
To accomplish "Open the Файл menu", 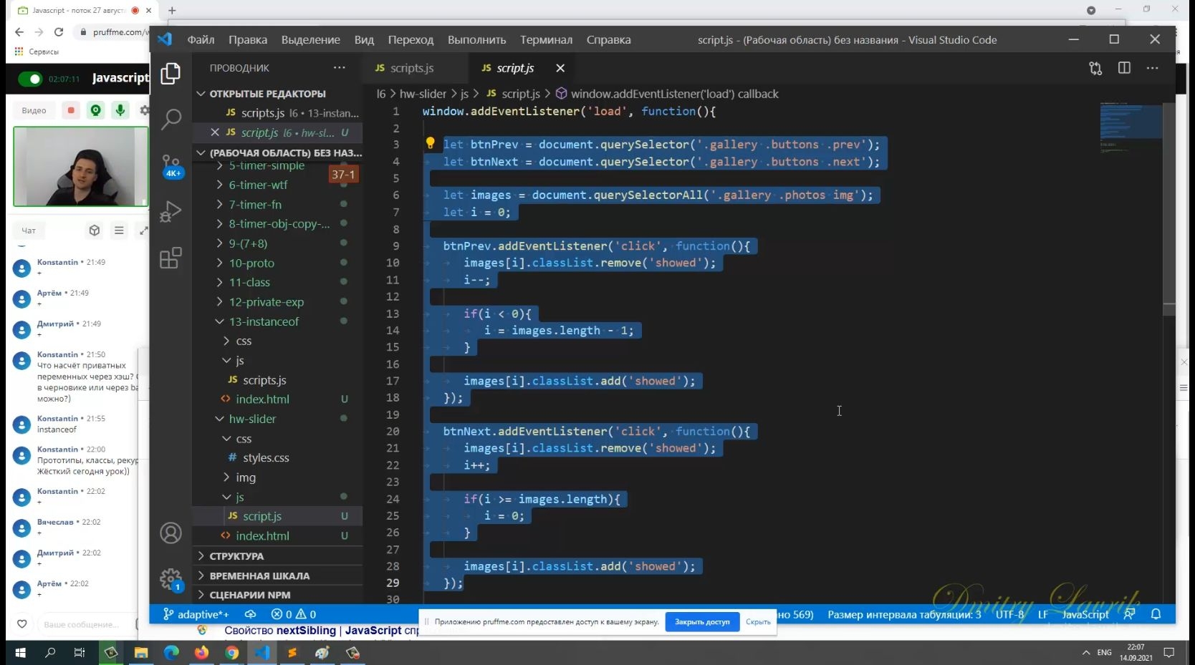I will (x=201, y=40).
